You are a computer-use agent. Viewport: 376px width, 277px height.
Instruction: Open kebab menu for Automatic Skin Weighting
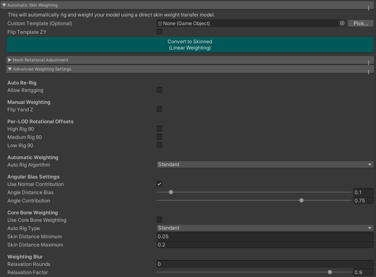[x=368, y=8]
